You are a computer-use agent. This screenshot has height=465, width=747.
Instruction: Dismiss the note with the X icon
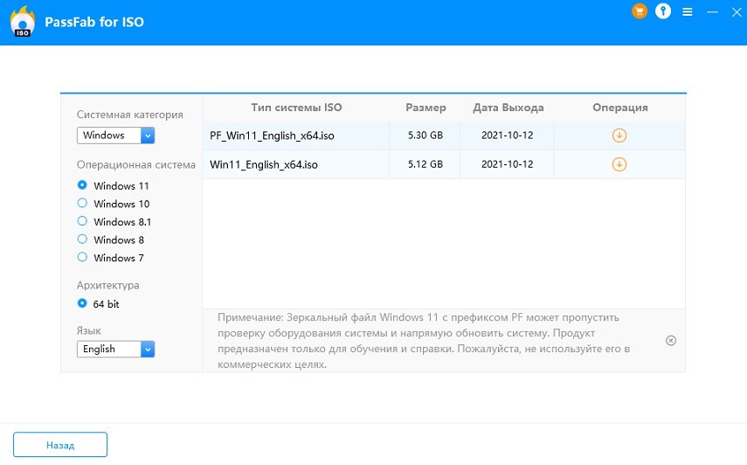point(671,340)
